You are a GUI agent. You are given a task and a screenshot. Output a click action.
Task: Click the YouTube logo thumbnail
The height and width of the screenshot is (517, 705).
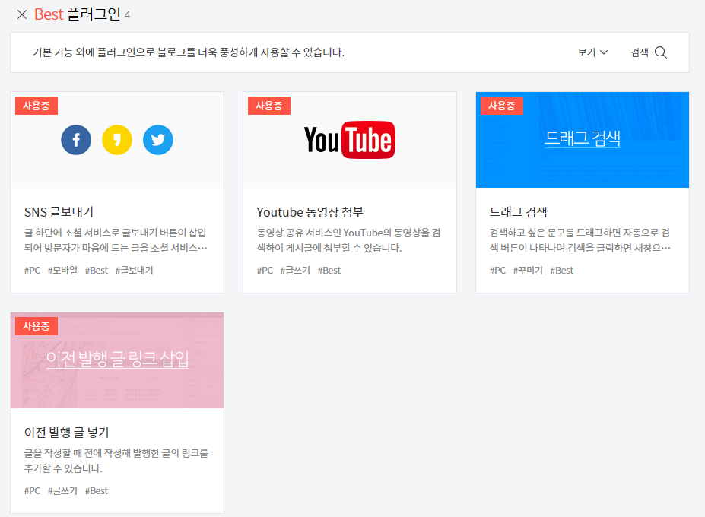tap(350, 140)
